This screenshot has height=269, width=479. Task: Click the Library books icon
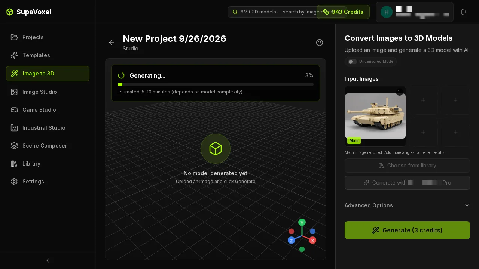[x=14, y=164]
